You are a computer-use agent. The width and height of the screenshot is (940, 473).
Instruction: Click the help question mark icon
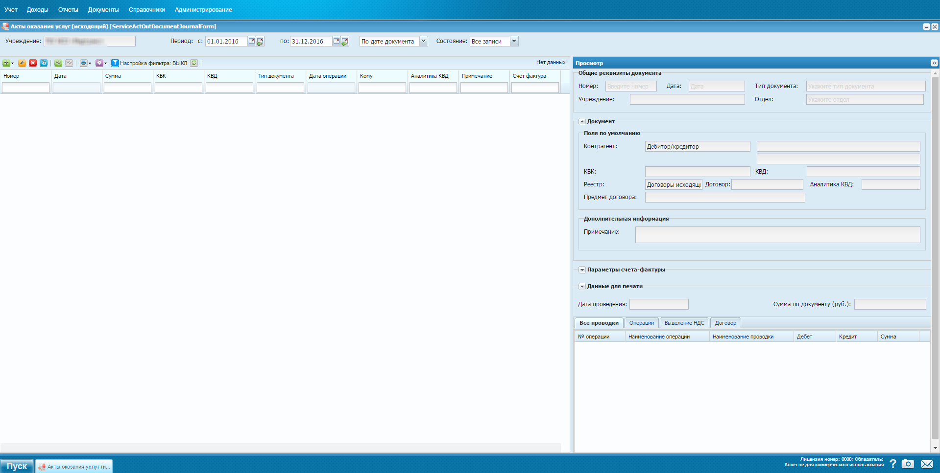893,464
